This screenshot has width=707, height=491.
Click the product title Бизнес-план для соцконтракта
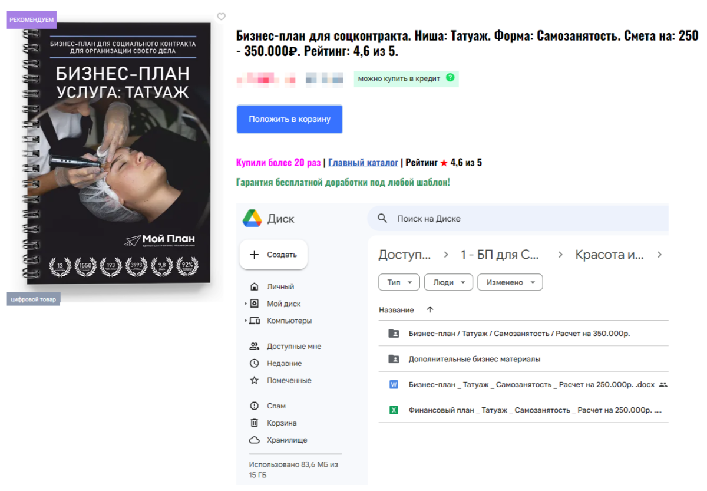[467, 43]
